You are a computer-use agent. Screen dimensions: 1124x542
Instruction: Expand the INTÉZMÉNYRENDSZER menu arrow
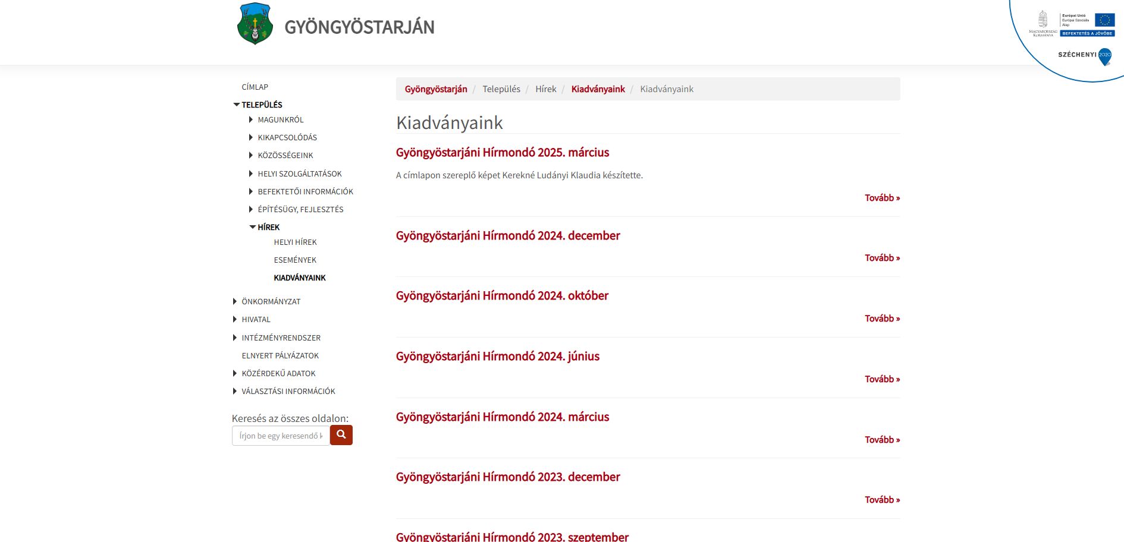pyautogui.click(x=235, y=338)
